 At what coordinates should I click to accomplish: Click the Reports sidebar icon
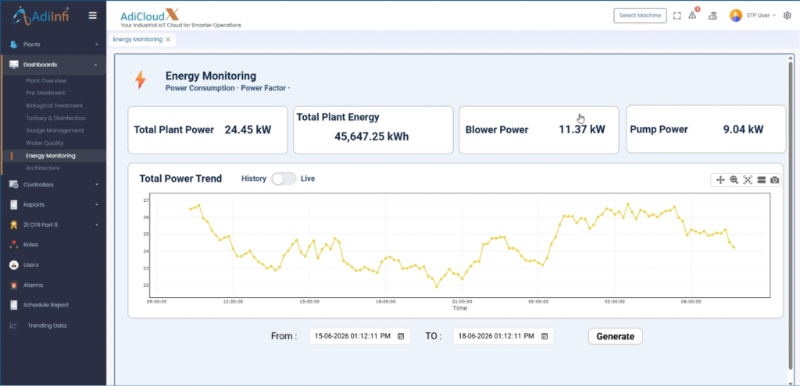click(x=14, y=205)
